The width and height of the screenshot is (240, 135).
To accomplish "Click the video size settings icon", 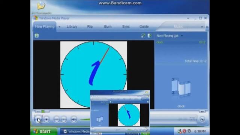I will [x=143, y=36].
